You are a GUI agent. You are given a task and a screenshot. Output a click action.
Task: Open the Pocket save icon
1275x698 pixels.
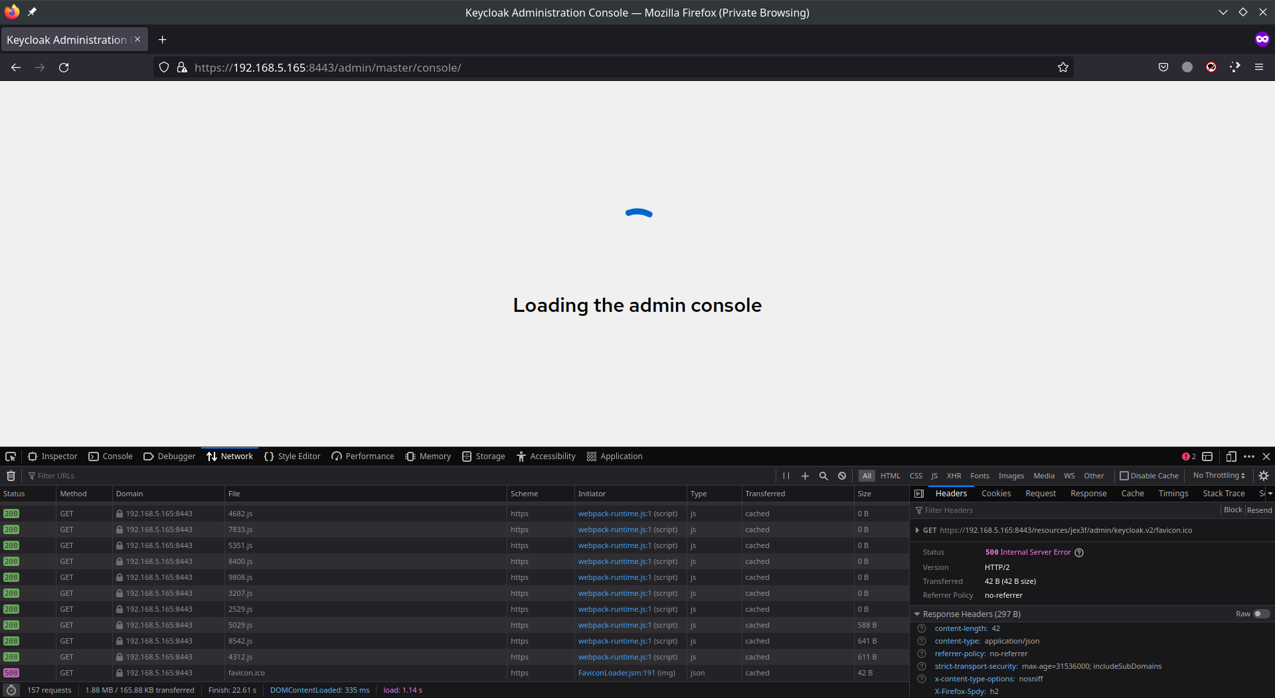(1163, 67)
